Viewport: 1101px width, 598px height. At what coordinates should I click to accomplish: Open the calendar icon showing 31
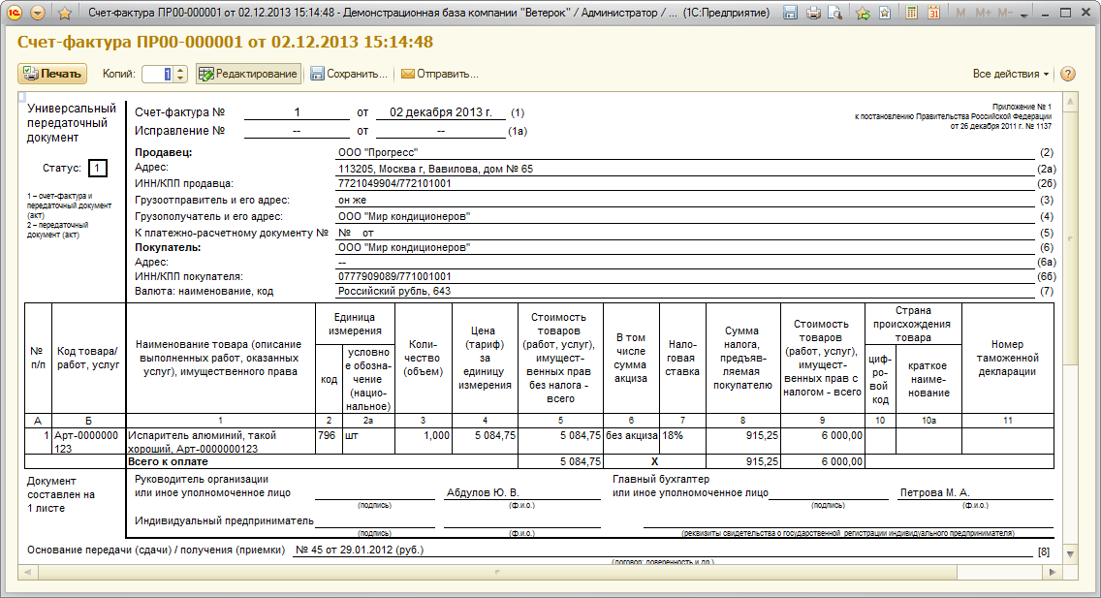click(934, 13)
